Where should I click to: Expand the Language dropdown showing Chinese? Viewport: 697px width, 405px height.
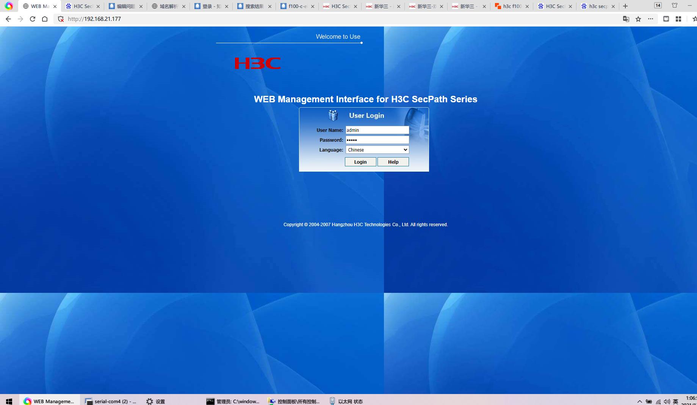pos(377,150)
